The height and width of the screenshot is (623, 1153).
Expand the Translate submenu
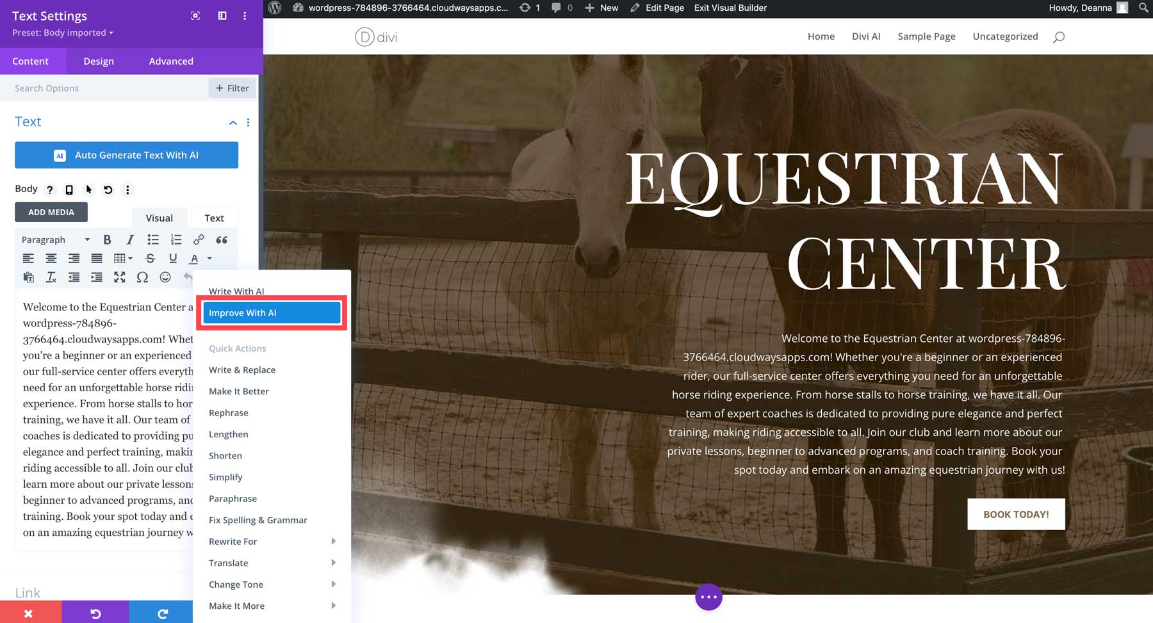pos(272,563)
